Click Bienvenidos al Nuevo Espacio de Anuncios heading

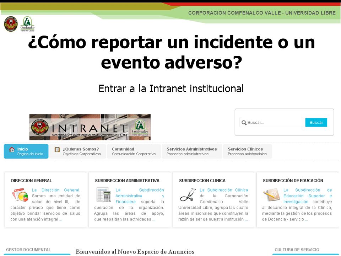tap(135, 252)
